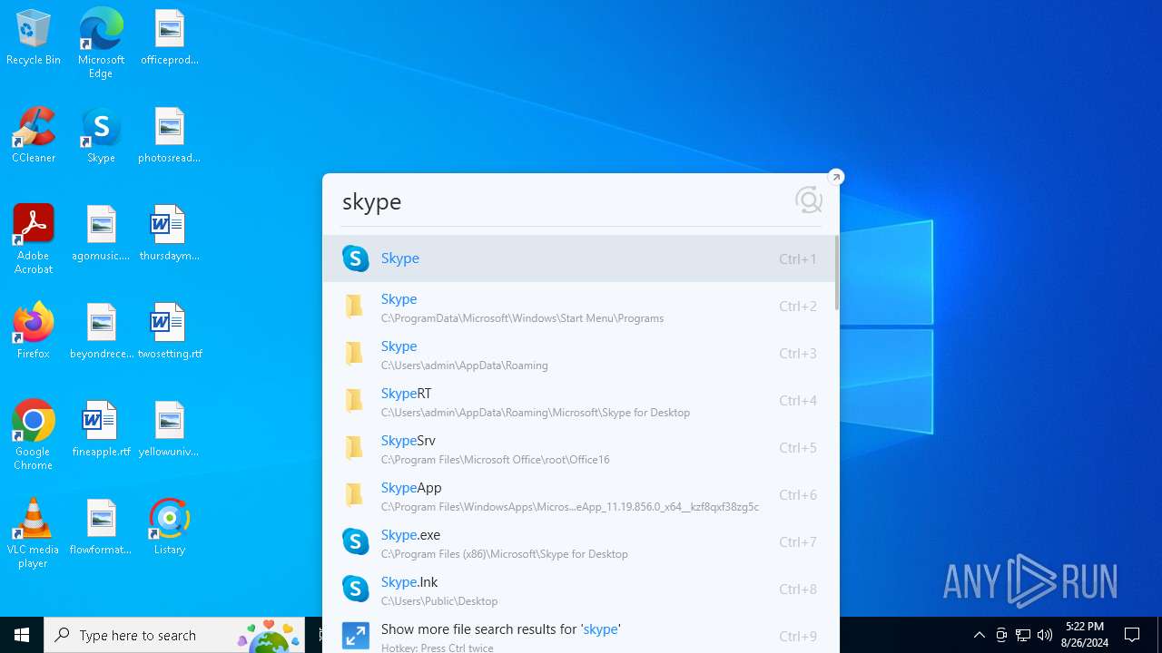Open the SkypeSrv folder in Office16
This screenshot has width=1162, height=653.
tap(578, 449)
